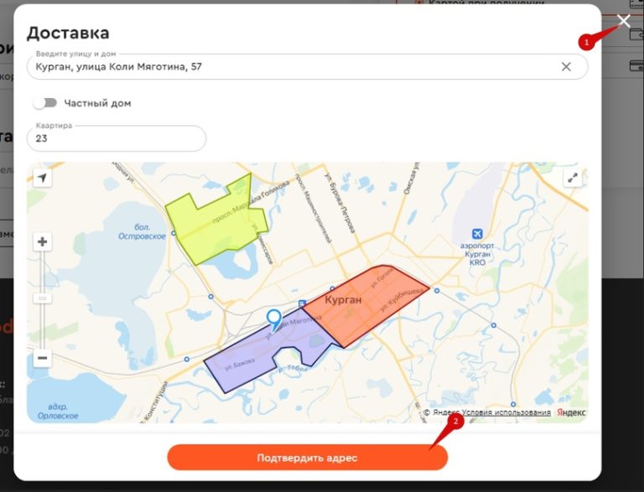Expand the map to fullscreen
This screenshot has height=492, width=644.
click(572, 178)
